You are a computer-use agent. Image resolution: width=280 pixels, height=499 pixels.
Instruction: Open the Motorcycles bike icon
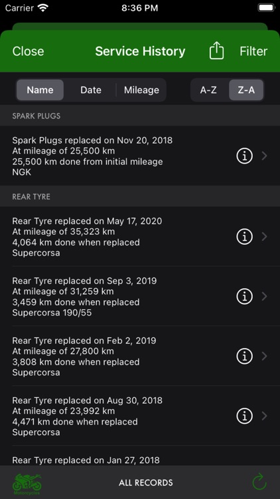[27, 484]
